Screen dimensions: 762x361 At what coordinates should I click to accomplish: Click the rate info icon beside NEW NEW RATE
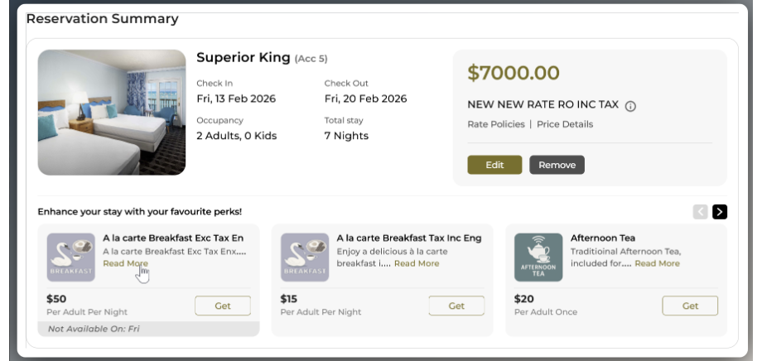coord(630,106)
